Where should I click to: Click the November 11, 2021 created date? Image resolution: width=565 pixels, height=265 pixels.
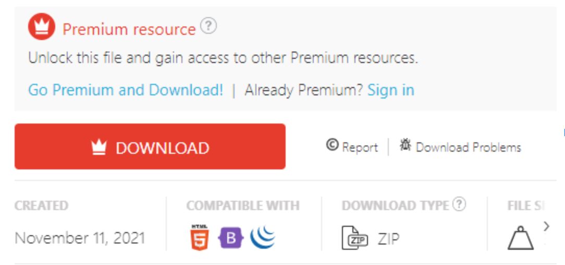pos(80,238)
